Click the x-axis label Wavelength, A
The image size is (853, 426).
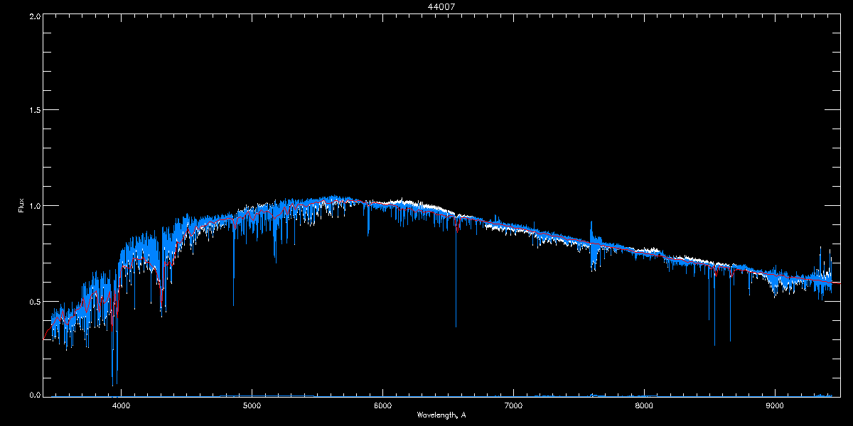[441, 415]
